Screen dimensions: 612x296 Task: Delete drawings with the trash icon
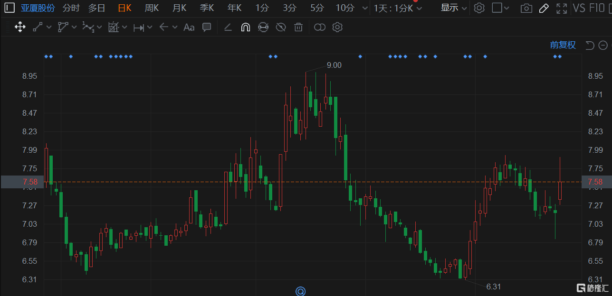[x=298, y=27]
